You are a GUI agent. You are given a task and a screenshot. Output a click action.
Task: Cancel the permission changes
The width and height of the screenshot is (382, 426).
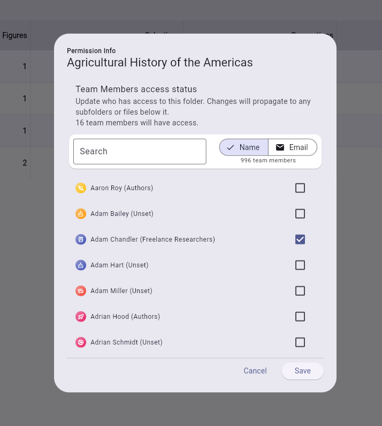point(255,371)
